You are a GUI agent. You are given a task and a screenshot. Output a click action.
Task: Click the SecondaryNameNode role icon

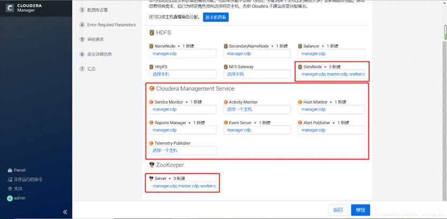pyautogui.click(x=226, y=46)
